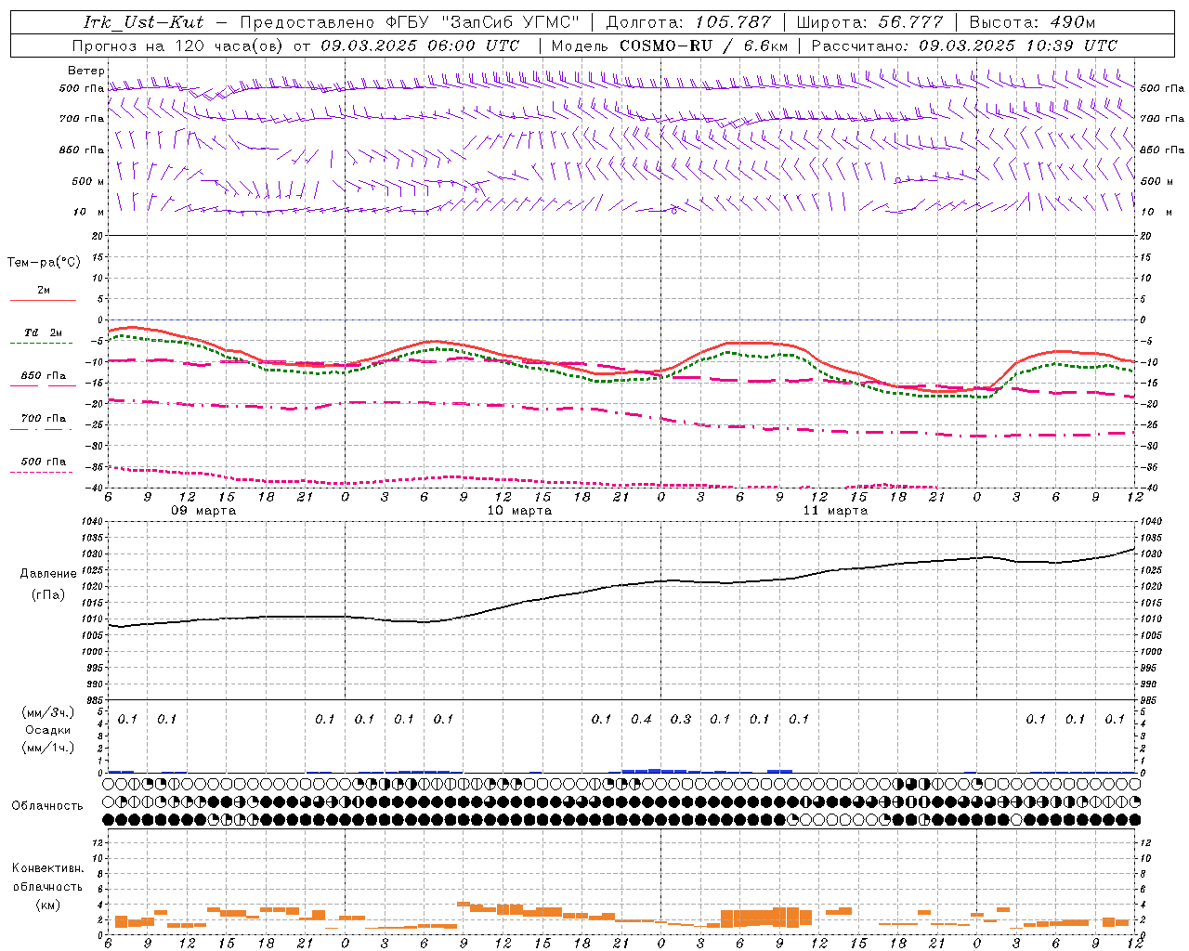Click the "(мм/3ч.)" precipitation unit label
This screenshot has height=951, width=1189.
(x=48, y=713)
